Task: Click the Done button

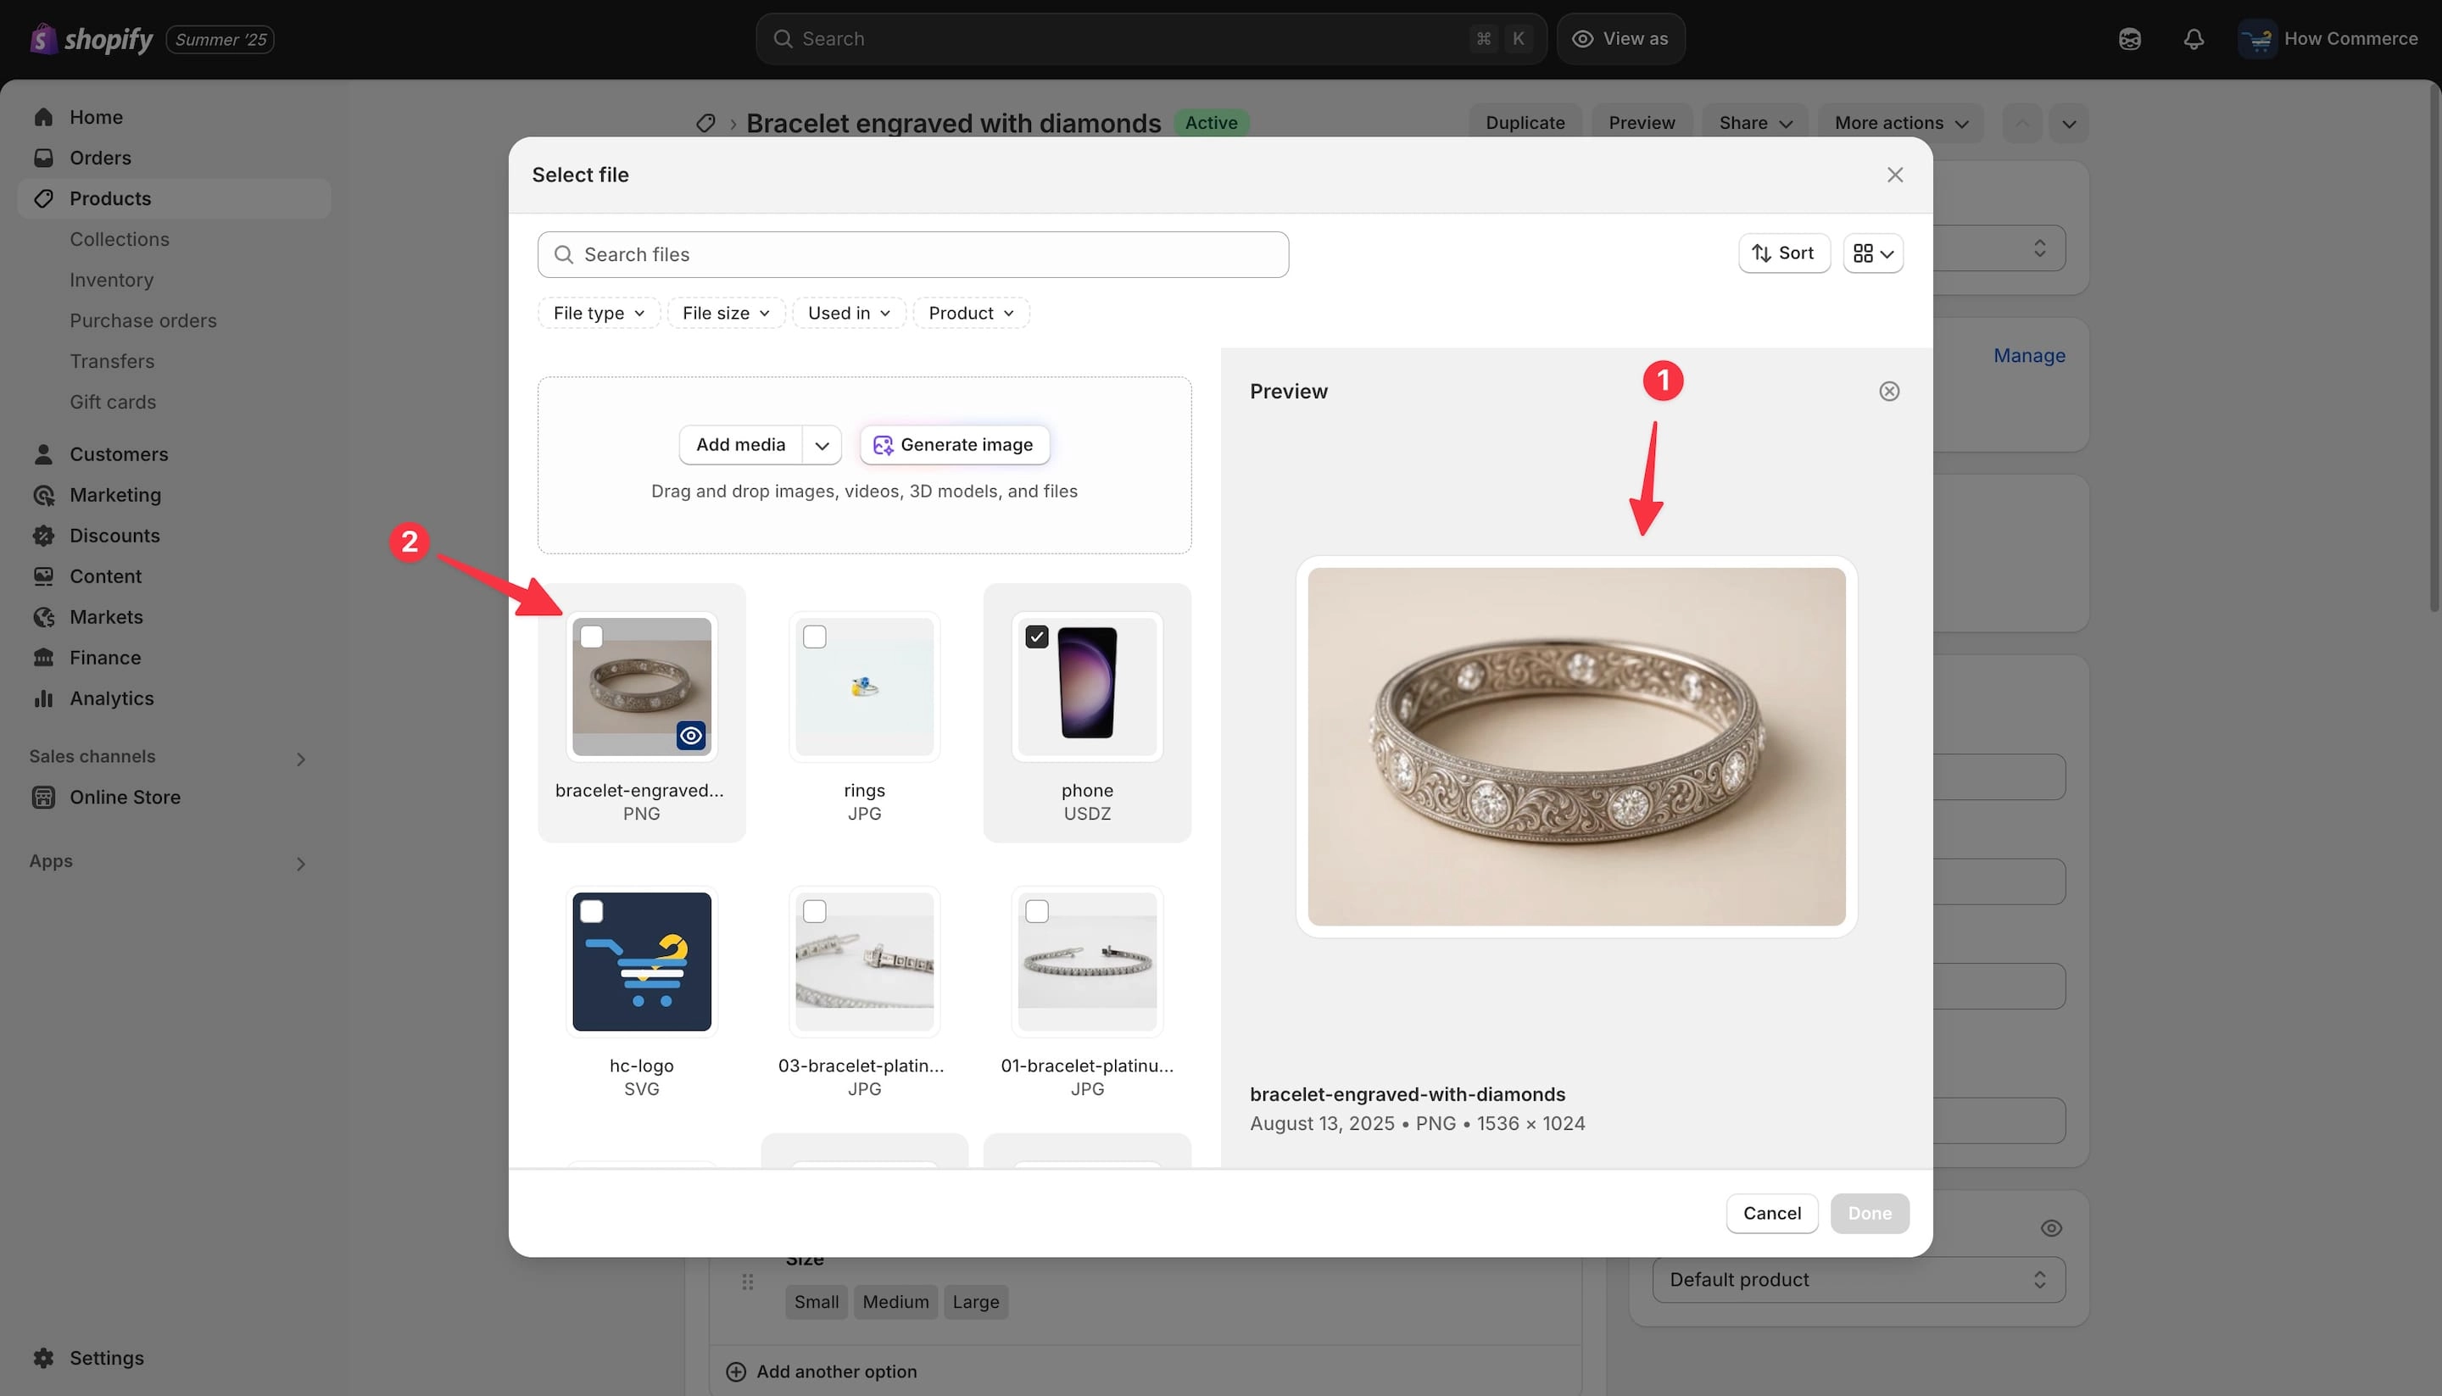Action: [x=1870, y=1213]
